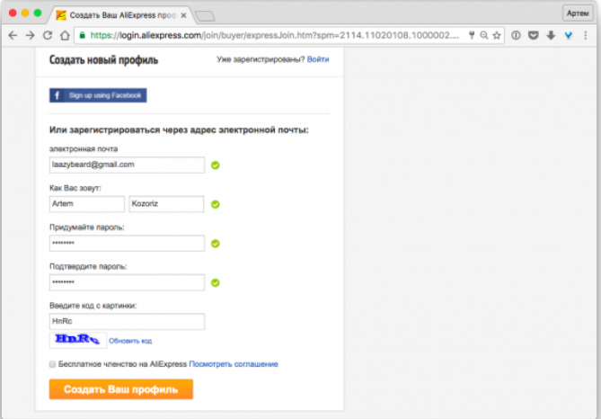Image resolution: width=601 pixels, height=419 pixels.
Task: Click the Придумайте пароль password field
Action: click(127, 244)
